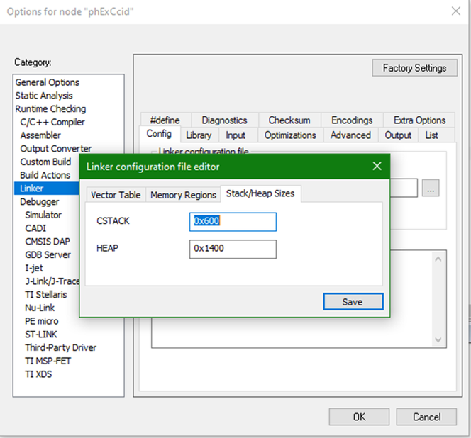Image resolution: width=471 pixels, height=438 pixels.
Task: Select CMSIS DAP debugger driver
Action: [48, 242]
